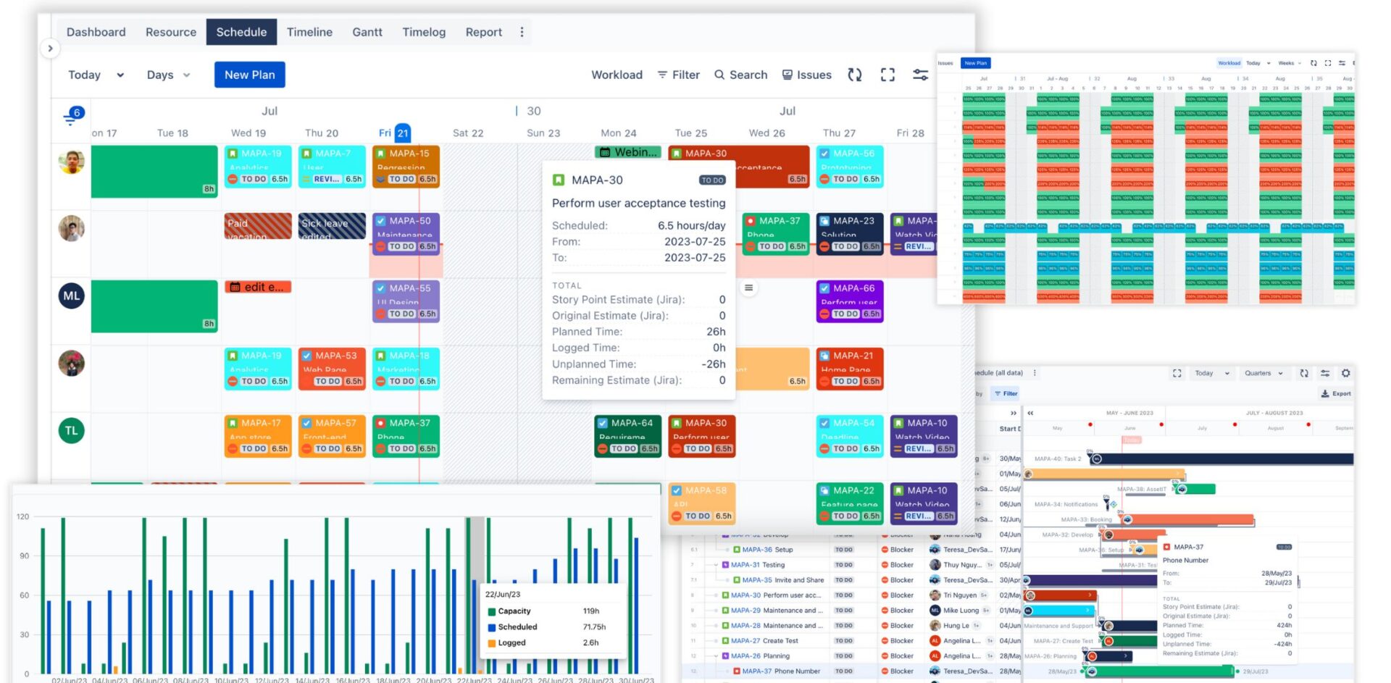Open the kebab menu next to Schedule (all data)

point(1035,372)
